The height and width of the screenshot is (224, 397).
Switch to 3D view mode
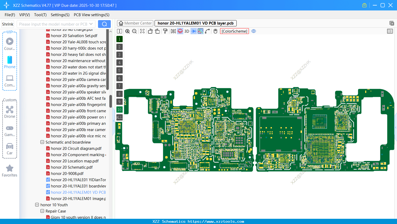pyautogui.click(x=187, y=31)
